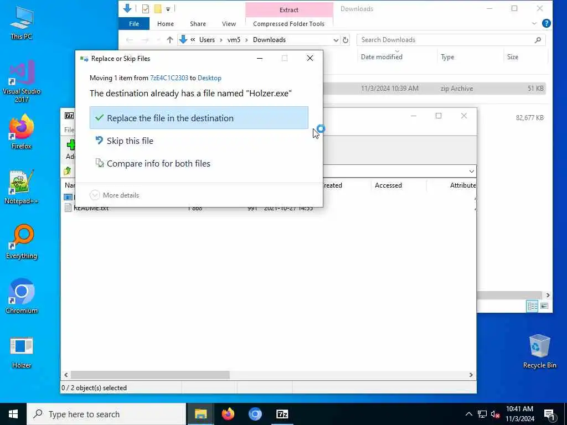This screenshot has width=567, height=425.
Task: Open This PC desktop icon
Action: tap(22, 22)
